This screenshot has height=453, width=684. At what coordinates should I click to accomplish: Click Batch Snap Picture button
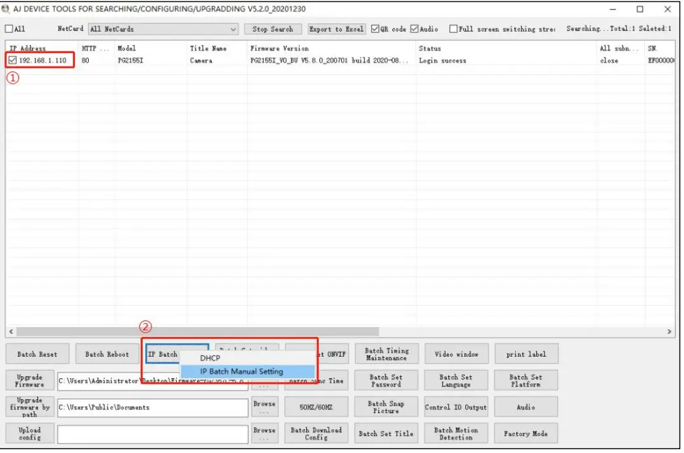pos(387,407)
